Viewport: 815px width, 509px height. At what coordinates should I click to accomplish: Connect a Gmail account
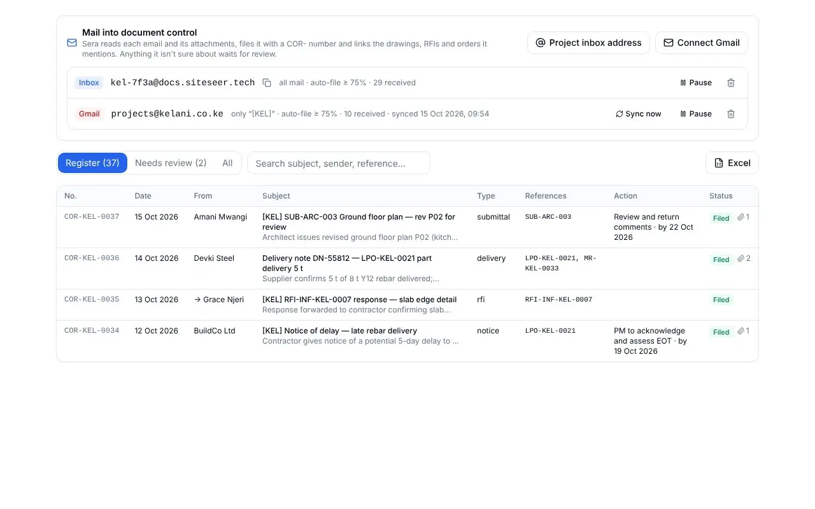701,43
